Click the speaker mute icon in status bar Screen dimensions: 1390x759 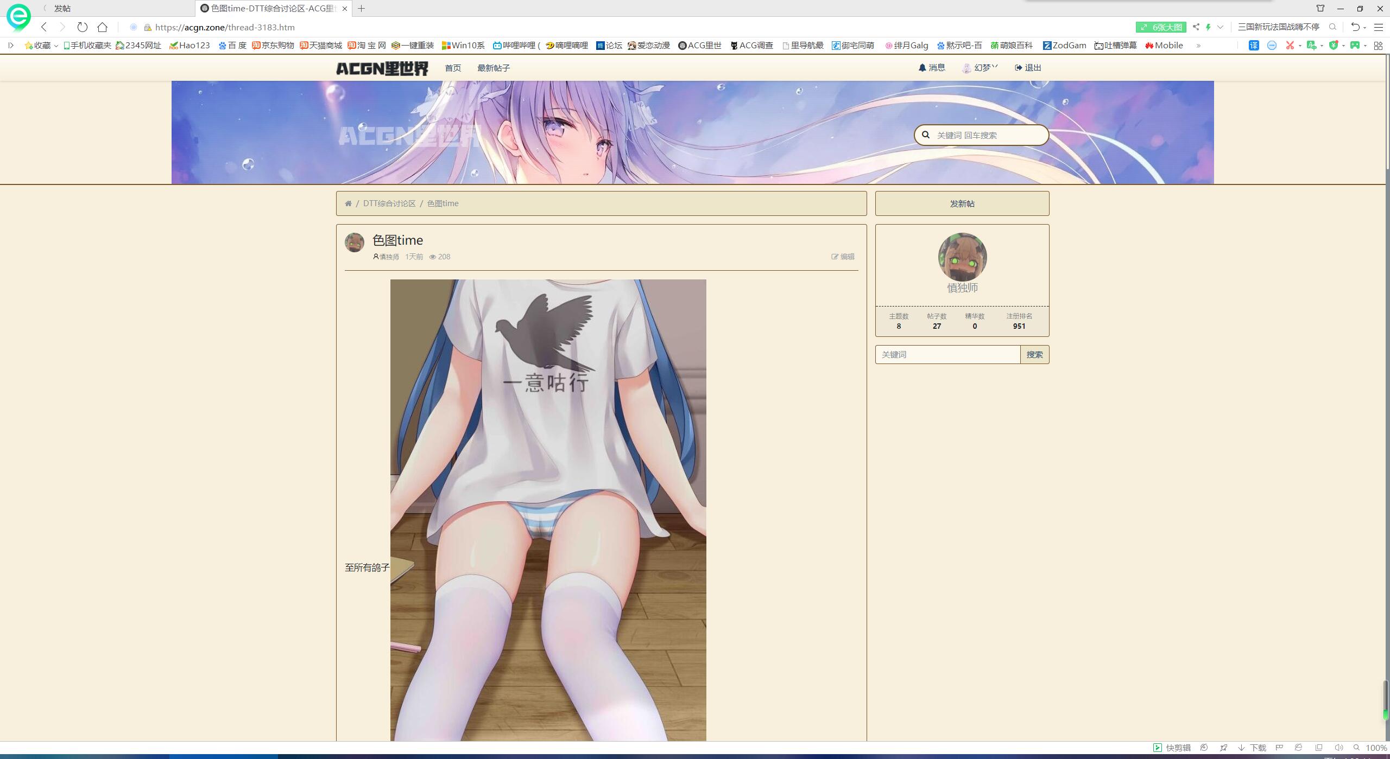[x=1338, y=748]
